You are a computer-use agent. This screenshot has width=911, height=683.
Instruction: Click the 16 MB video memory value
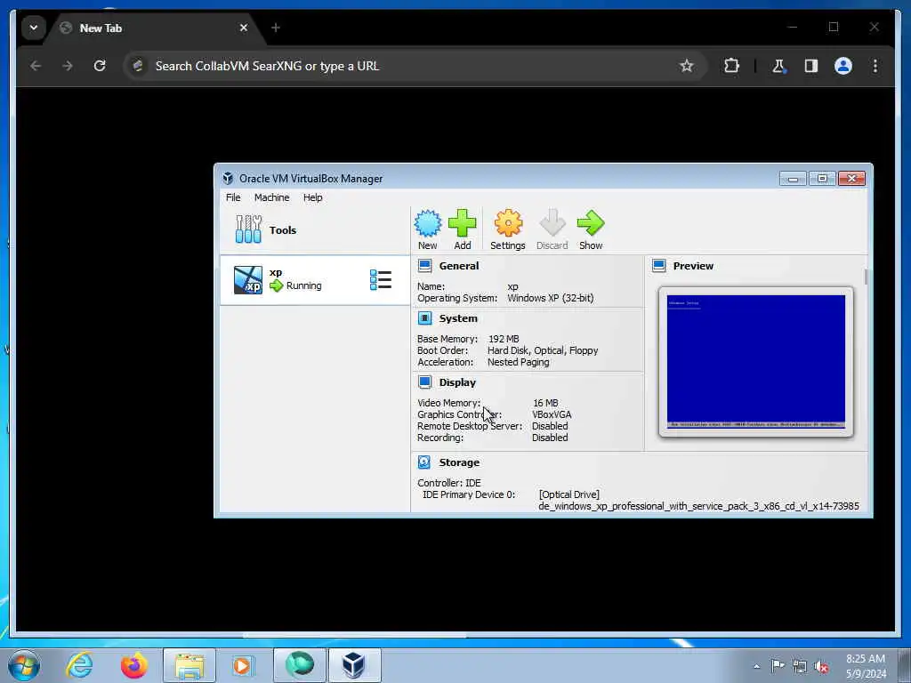tap(545, 403)
